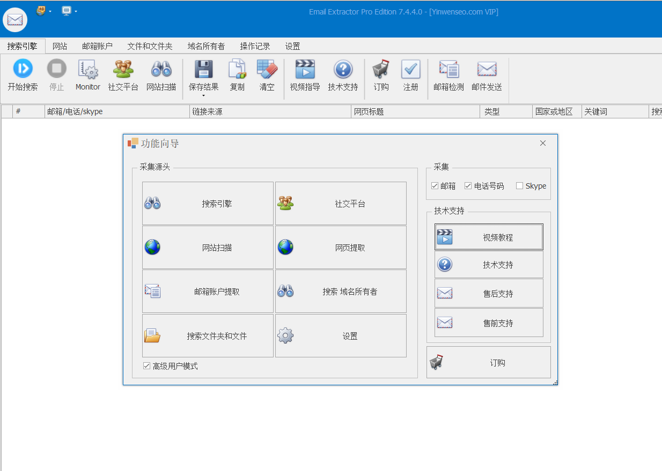
Task: Click the 链接来源 column header
Action: [x=270, y=112]
